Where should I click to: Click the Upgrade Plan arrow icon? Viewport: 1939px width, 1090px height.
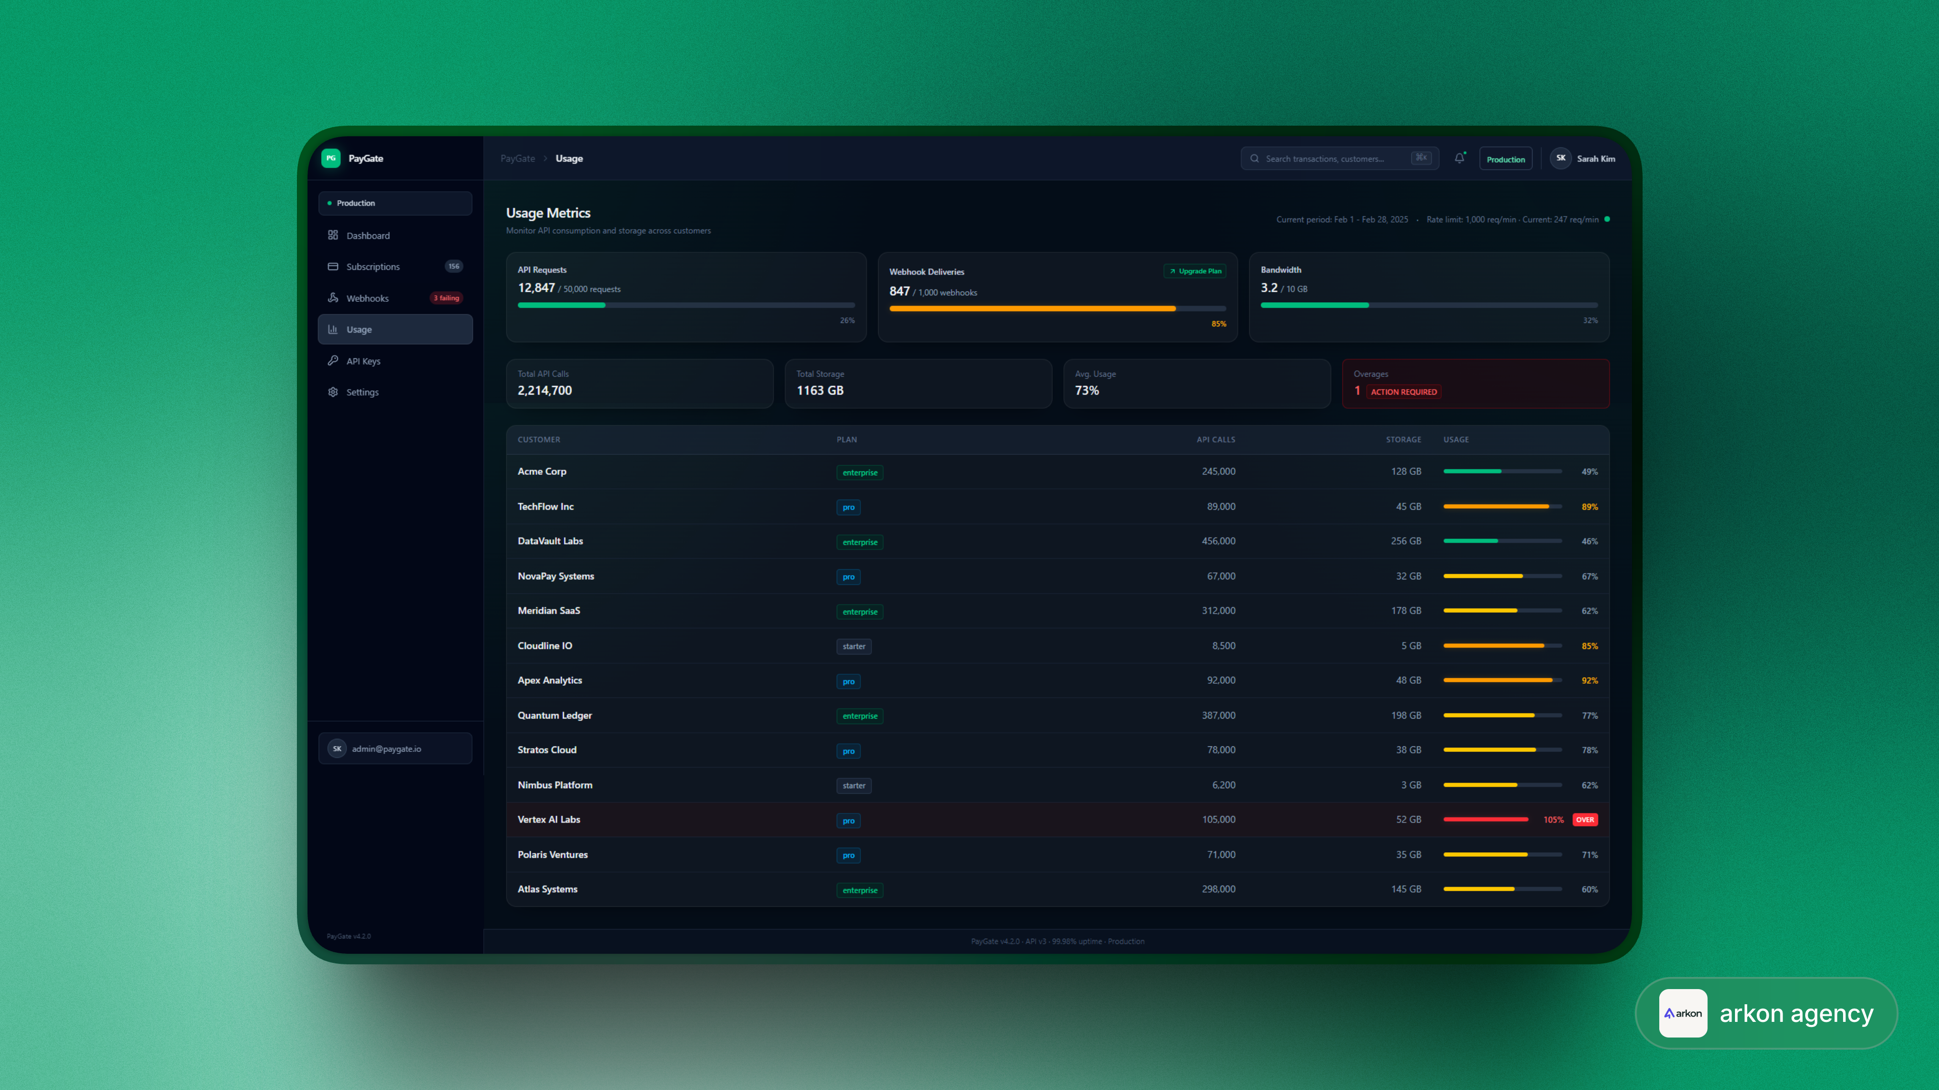1172,271
